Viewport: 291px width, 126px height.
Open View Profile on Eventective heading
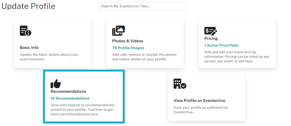(x=199, y=101)
